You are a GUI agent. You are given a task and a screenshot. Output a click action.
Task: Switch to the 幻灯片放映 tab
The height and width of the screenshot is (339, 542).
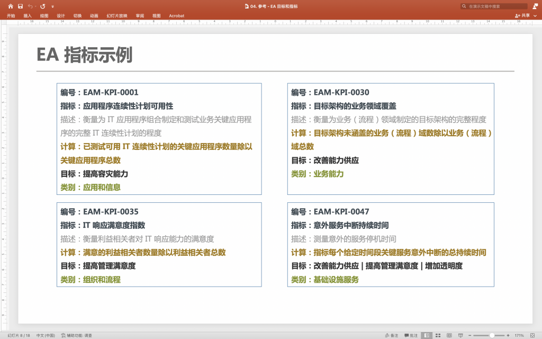[116, 16]
